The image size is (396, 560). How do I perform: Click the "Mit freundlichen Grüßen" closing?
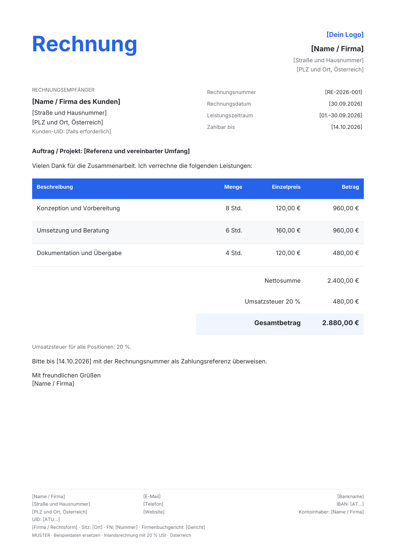[x=66, y=375]
